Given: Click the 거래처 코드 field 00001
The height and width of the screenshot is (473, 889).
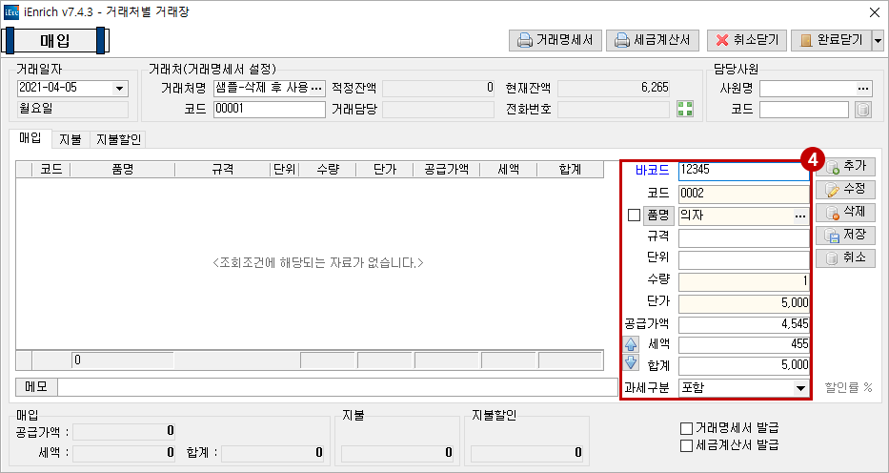Looking at the screenshot, I should pyautogui.click(x=270, y=109).
